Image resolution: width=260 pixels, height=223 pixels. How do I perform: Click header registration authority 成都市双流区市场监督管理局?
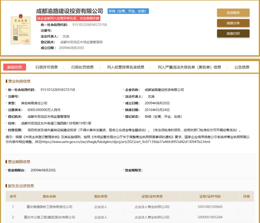[81, 42]
